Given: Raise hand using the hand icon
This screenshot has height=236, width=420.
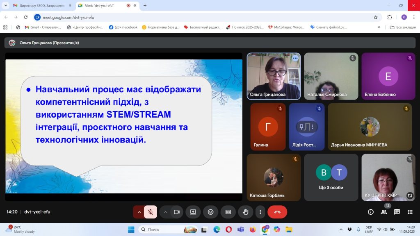Looking at the screenshot, I should 245,212.
